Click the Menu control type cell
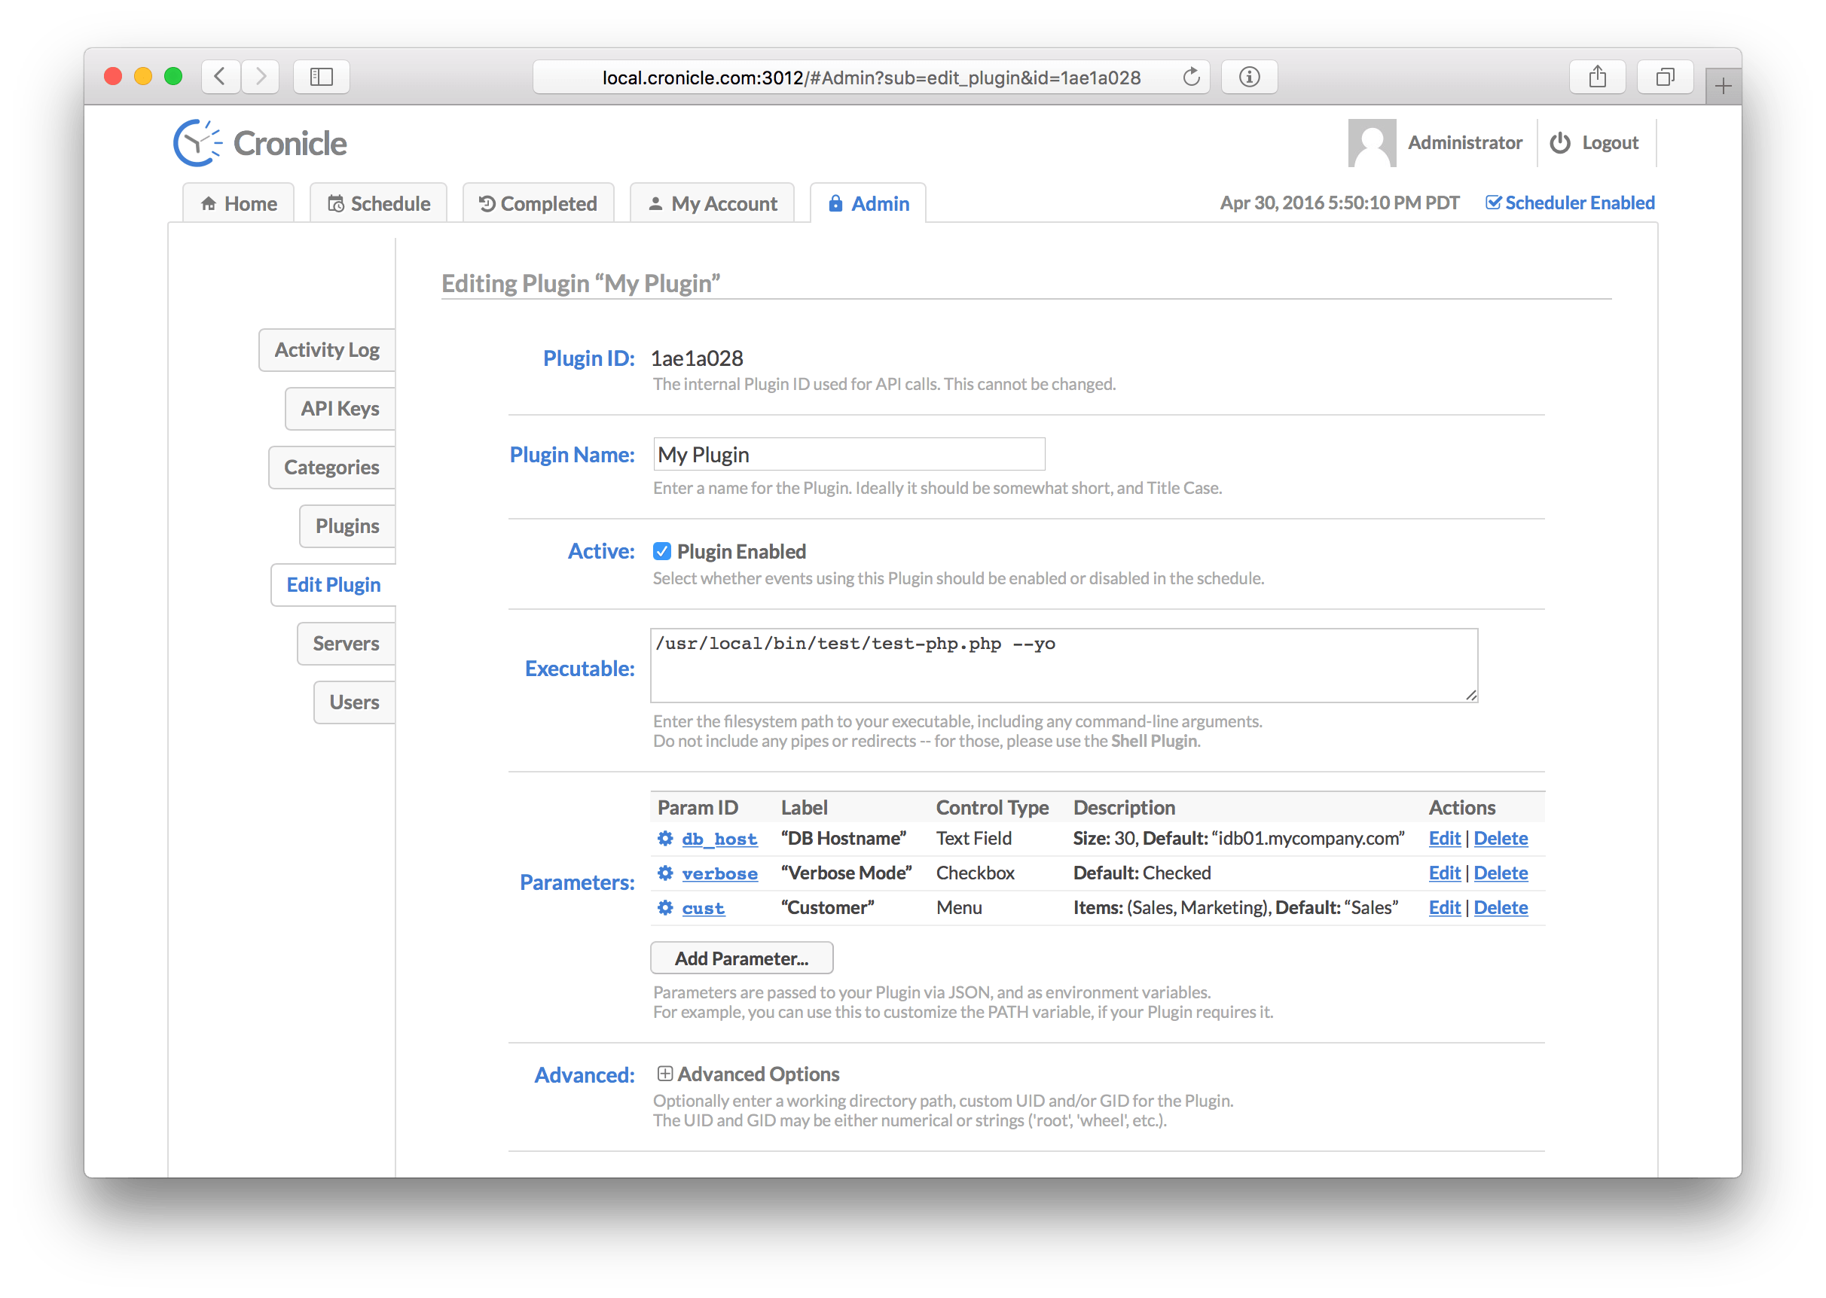Image resolution: width=1826 pixels, height=1298 pixels. click(x=960, y=908)
